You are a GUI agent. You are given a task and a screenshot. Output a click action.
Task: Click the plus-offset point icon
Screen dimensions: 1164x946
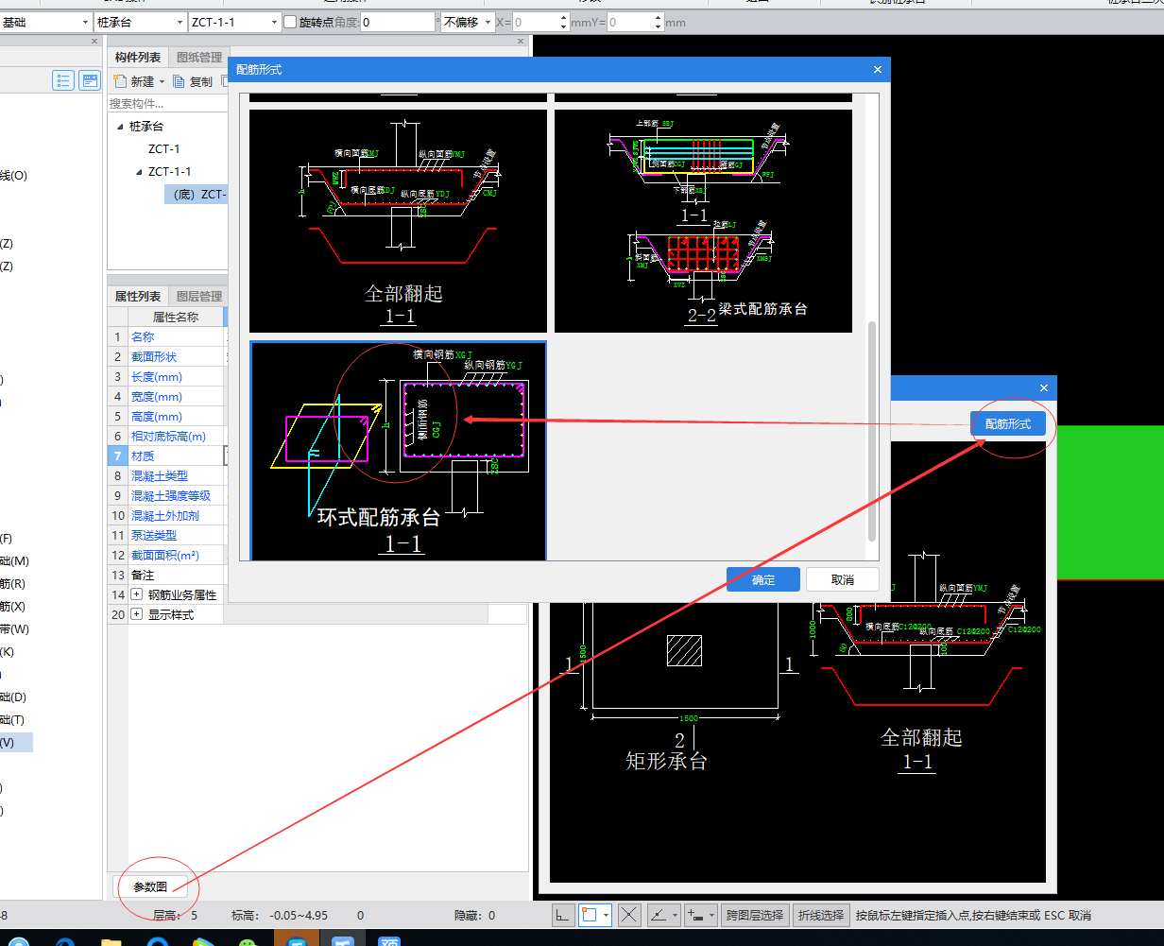click(x=696, y=915)
